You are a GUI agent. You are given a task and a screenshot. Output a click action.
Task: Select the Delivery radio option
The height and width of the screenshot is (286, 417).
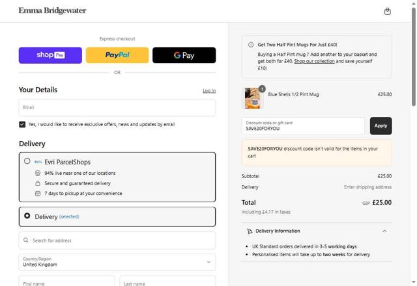coord(27,215)
